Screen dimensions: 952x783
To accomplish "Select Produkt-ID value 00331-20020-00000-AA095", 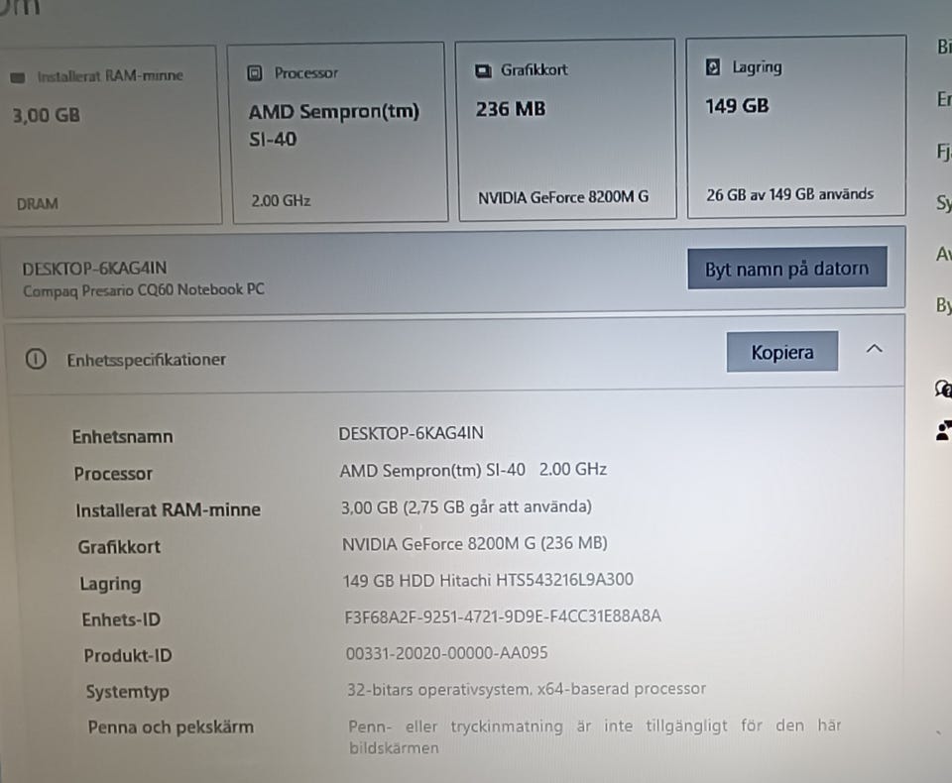I will tap(447, 653).
